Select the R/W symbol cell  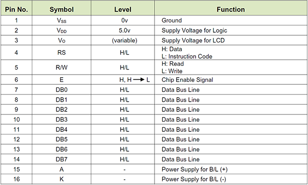tap(62, 67)
